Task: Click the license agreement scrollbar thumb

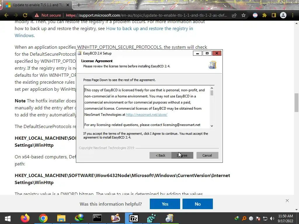Action: [212, 93]
